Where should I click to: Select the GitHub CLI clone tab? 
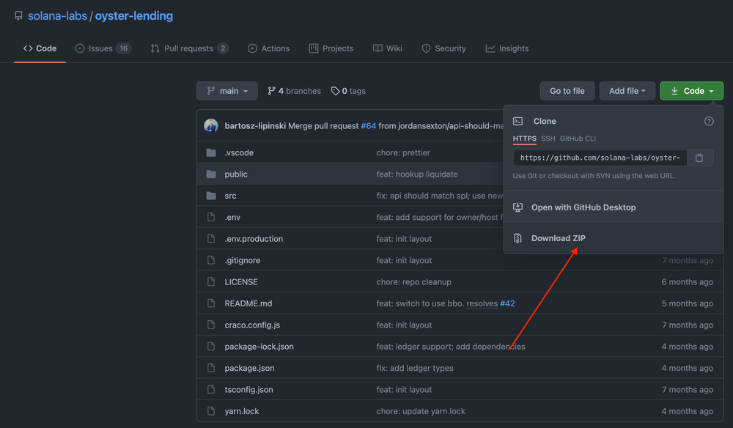578,139
